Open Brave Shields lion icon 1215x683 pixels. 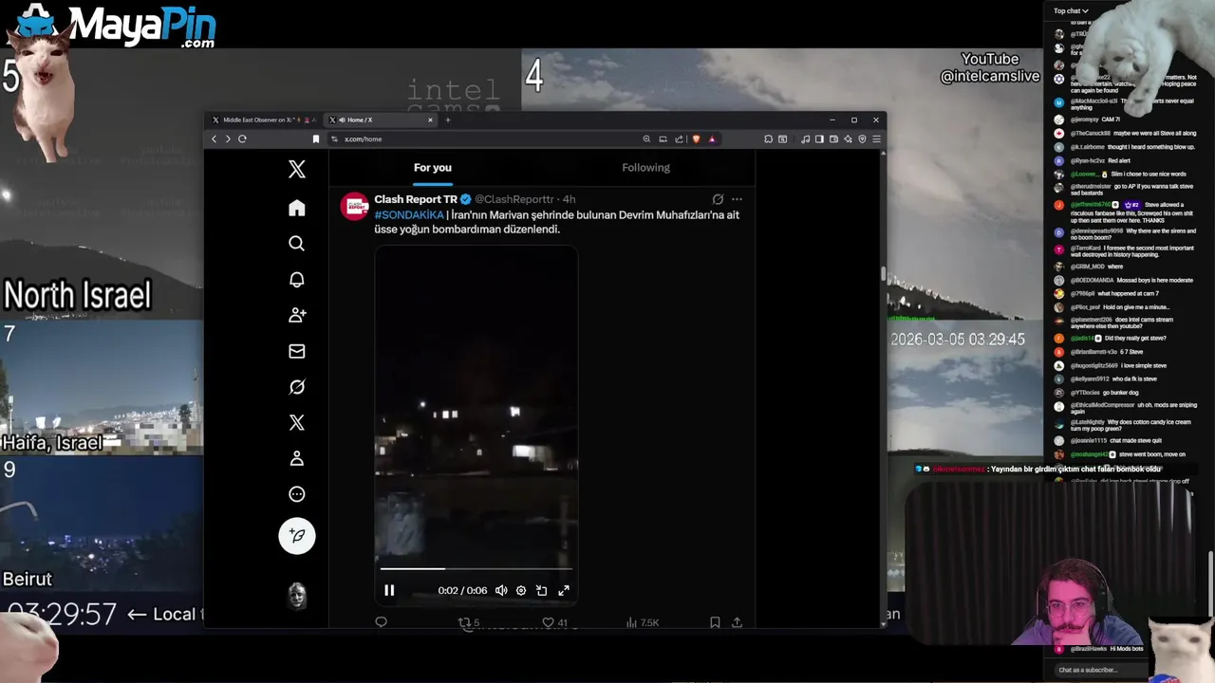click(696, 138)
